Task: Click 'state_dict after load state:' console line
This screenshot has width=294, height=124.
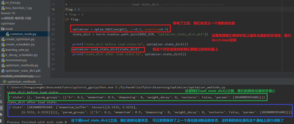Action: pos(32,102)
